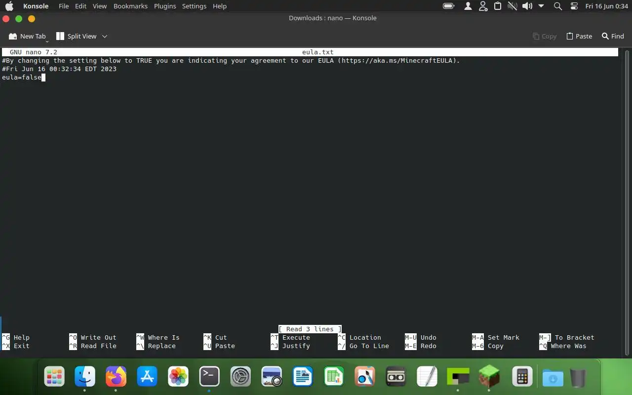Click the Paste toolbar button

point(579,36)
